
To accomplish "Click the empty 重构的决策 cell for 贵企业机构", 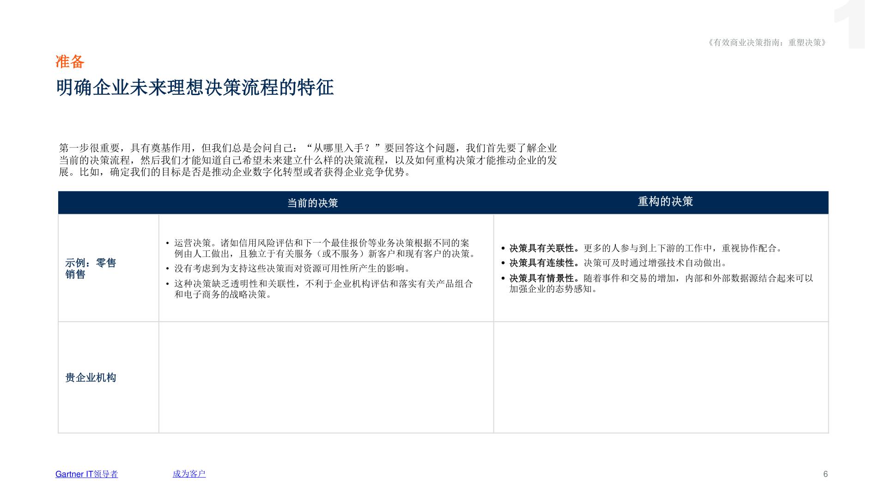I will 661,377.
